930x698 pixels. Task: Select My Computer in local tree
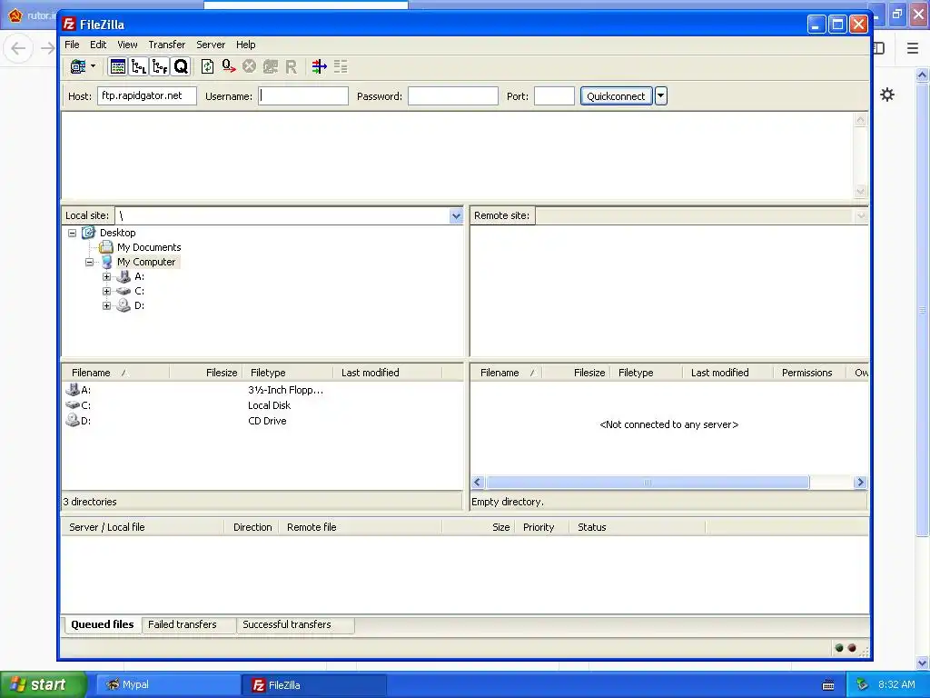[x=146, y=262]
